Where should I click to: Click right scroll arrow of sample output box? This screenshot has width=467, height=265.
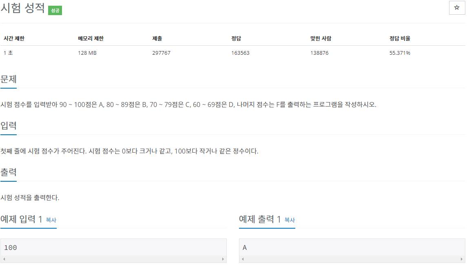coord(461,259)
